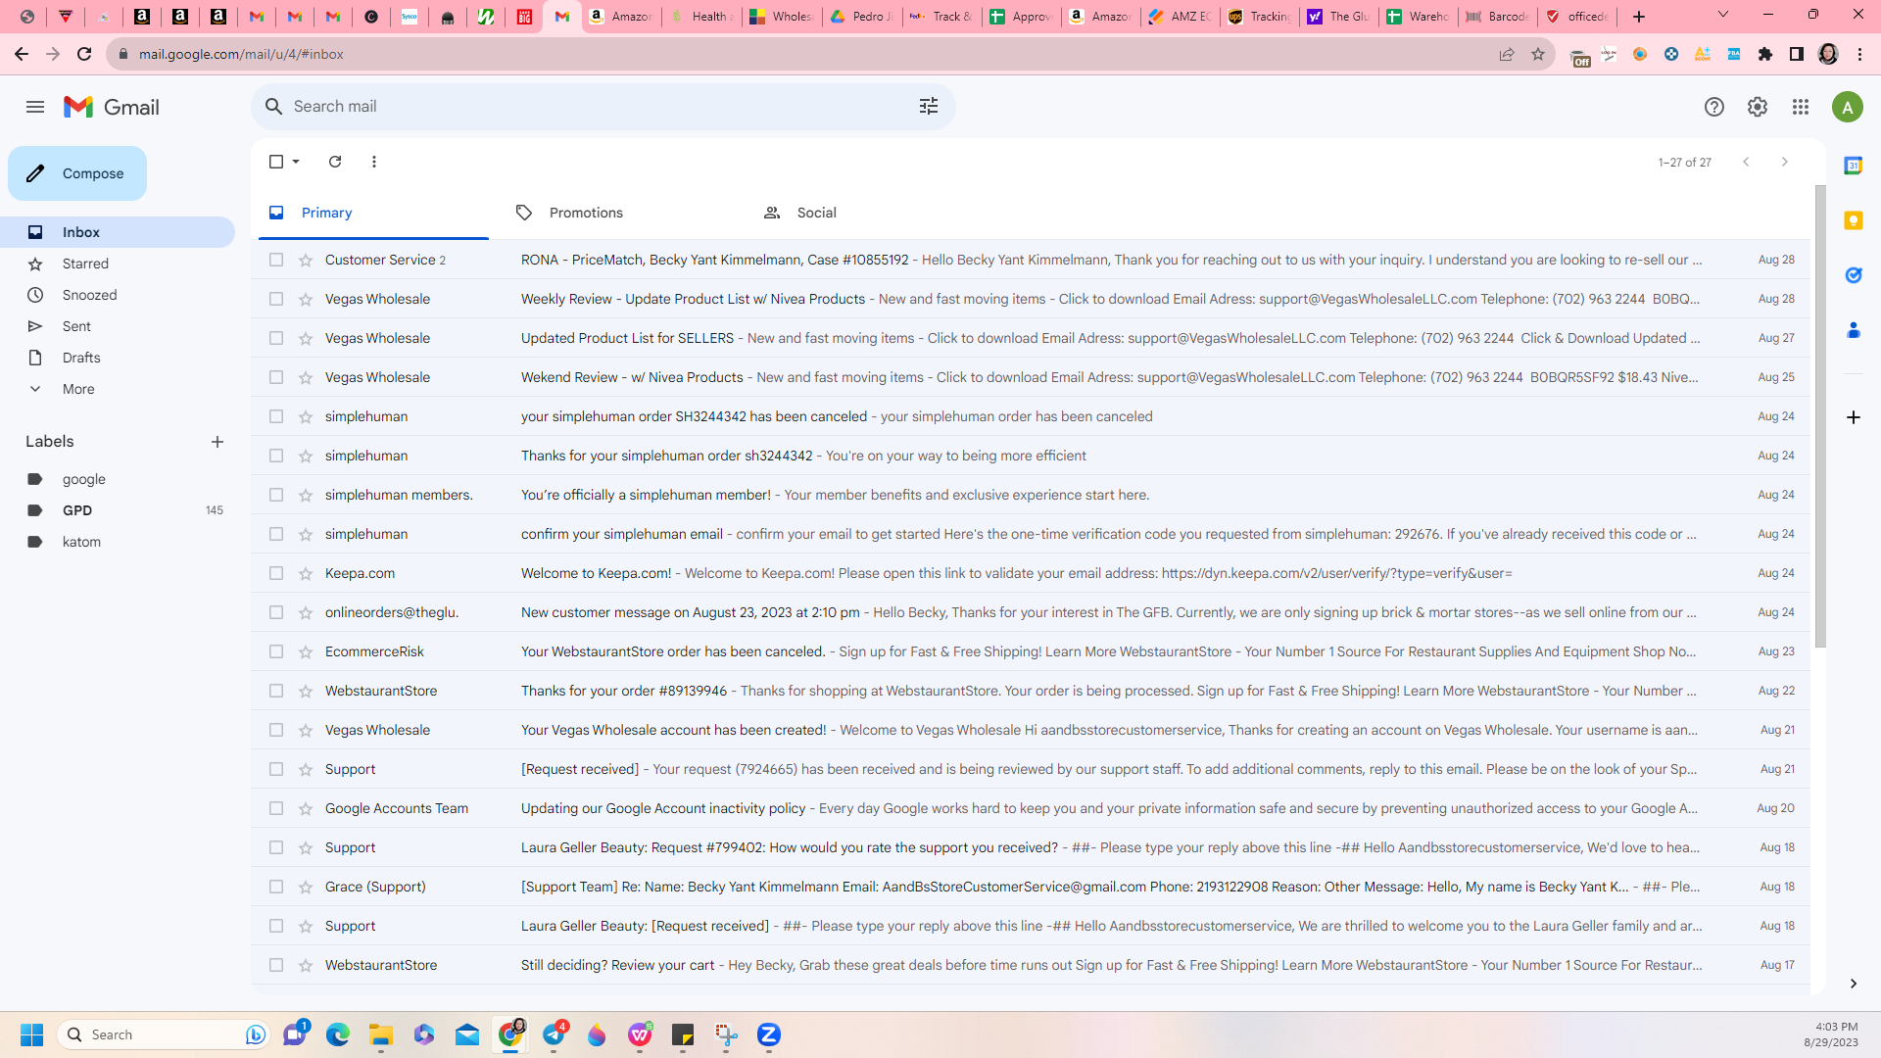Refresh the inbox

(335, 162)
